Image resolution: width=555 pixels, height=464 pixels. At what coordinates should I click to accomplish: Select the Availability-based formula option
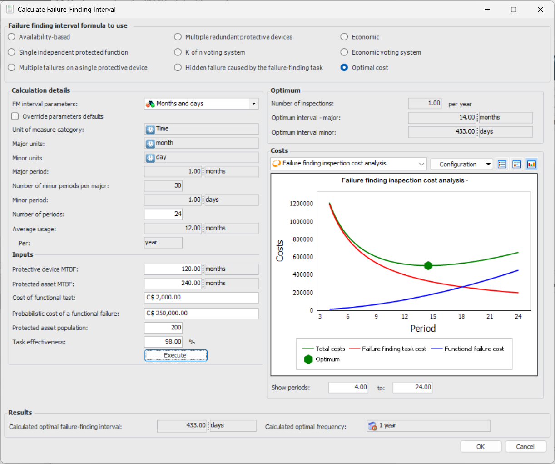tap(12, 37)
